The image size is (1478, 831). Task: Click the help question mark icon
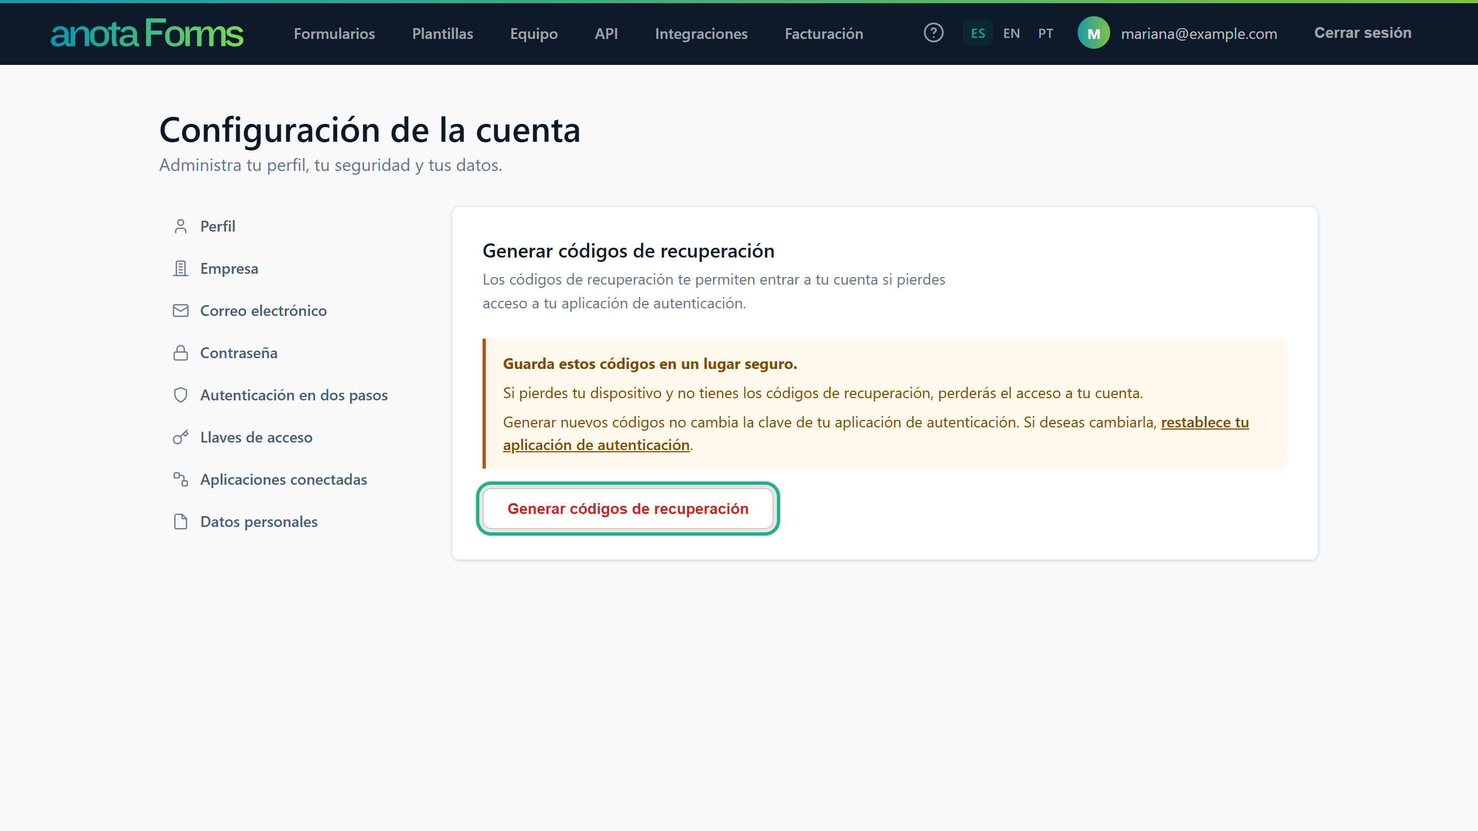coord(934,32)
